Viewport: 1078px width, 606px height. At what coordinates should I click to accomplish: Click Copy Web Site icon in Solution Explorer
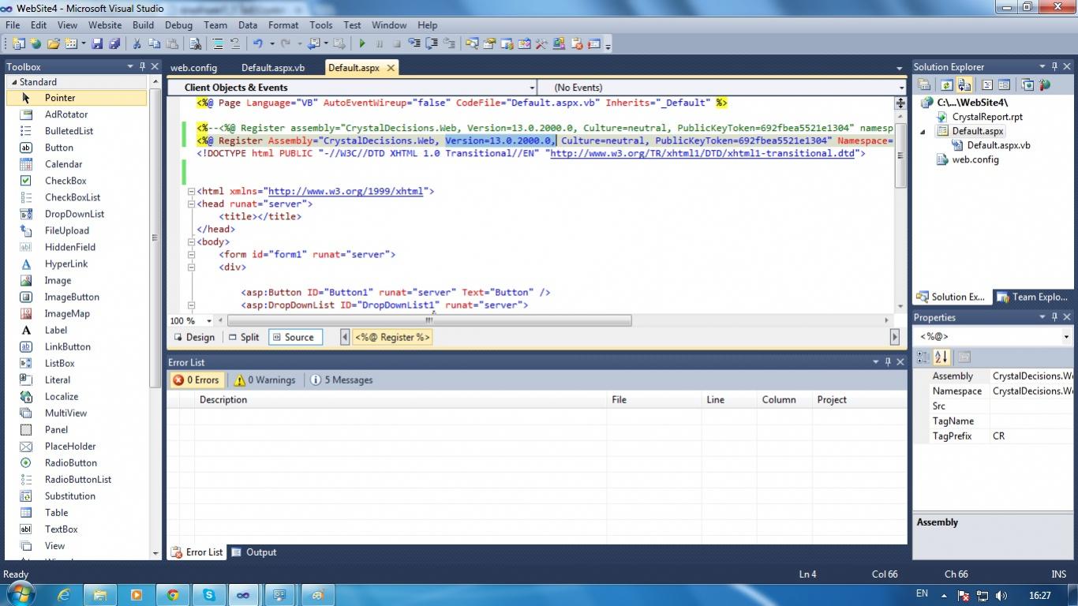(x=1027, y=84)
